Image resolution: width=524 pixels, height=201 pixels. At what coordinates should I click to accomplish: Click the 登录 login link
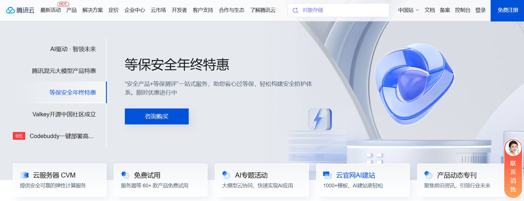point(480,10)
